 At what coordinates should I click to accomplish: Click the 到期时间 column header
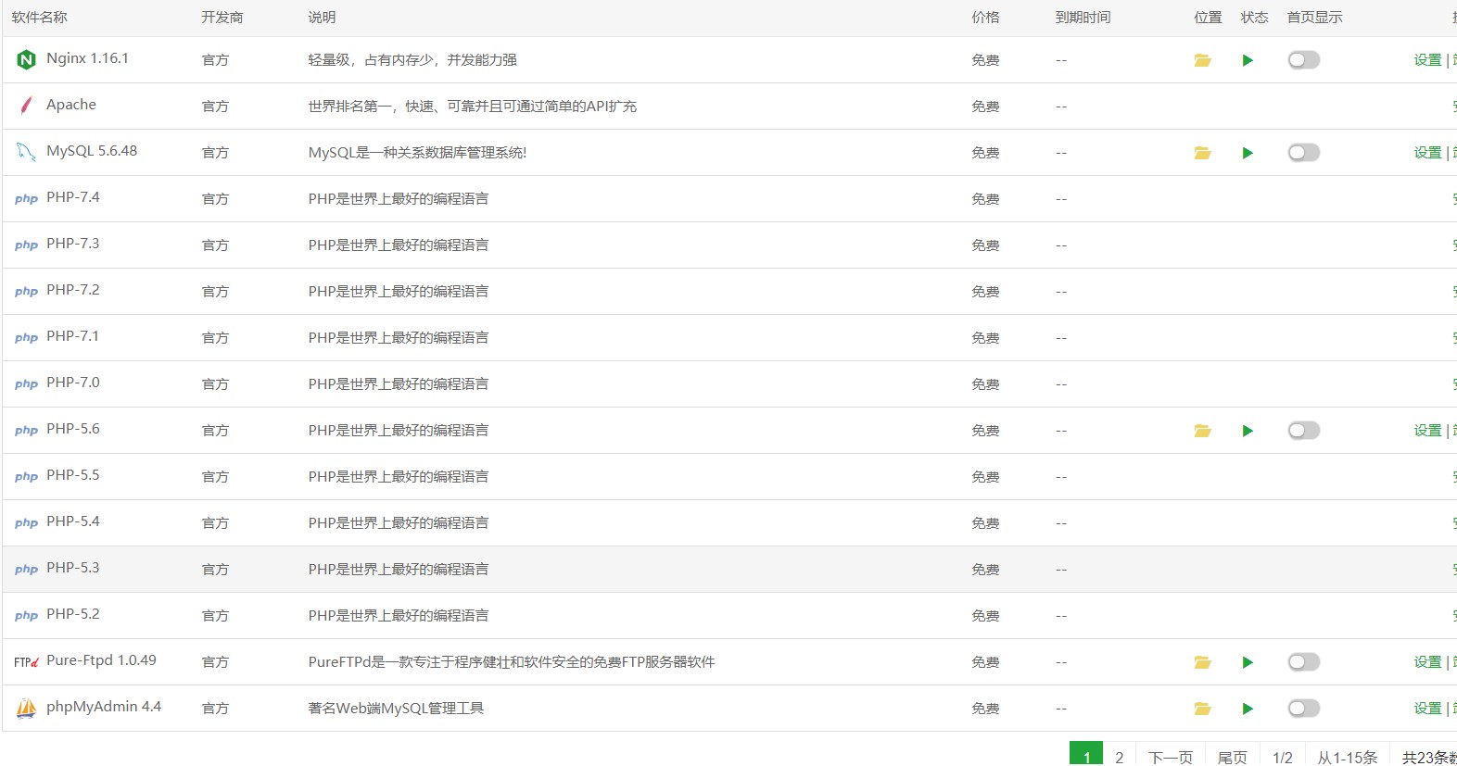coord(1083,18)
